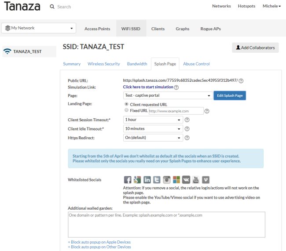Open the My Network dropdown
The width and height of the screenshot is (286, 251).
coord(39,28)
